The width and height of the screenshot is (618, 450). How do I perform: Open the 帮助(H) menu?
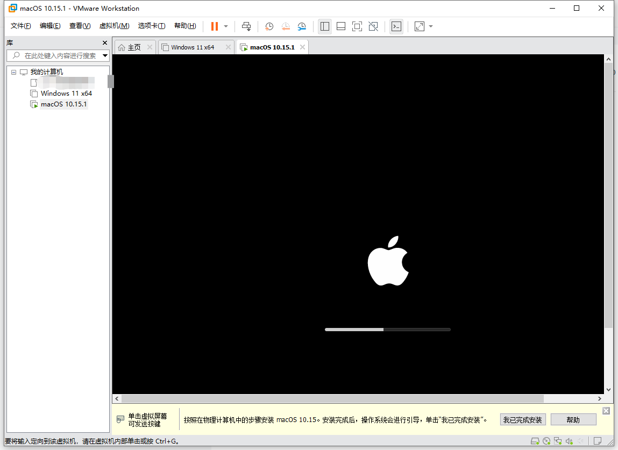point(185,26)
